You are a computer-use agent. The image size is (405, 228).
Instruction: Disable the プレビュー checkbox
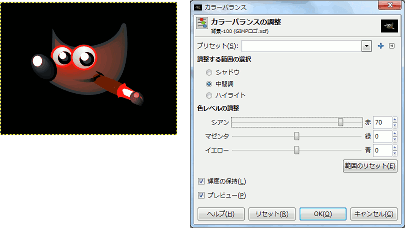(201, 196)
